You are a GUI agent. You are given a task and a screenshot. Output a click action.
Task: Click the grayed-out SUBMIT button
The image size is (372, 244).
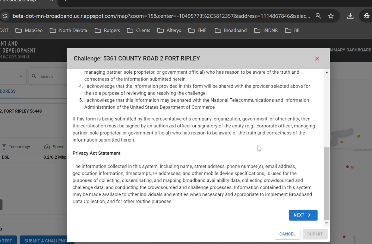(315, 234)
